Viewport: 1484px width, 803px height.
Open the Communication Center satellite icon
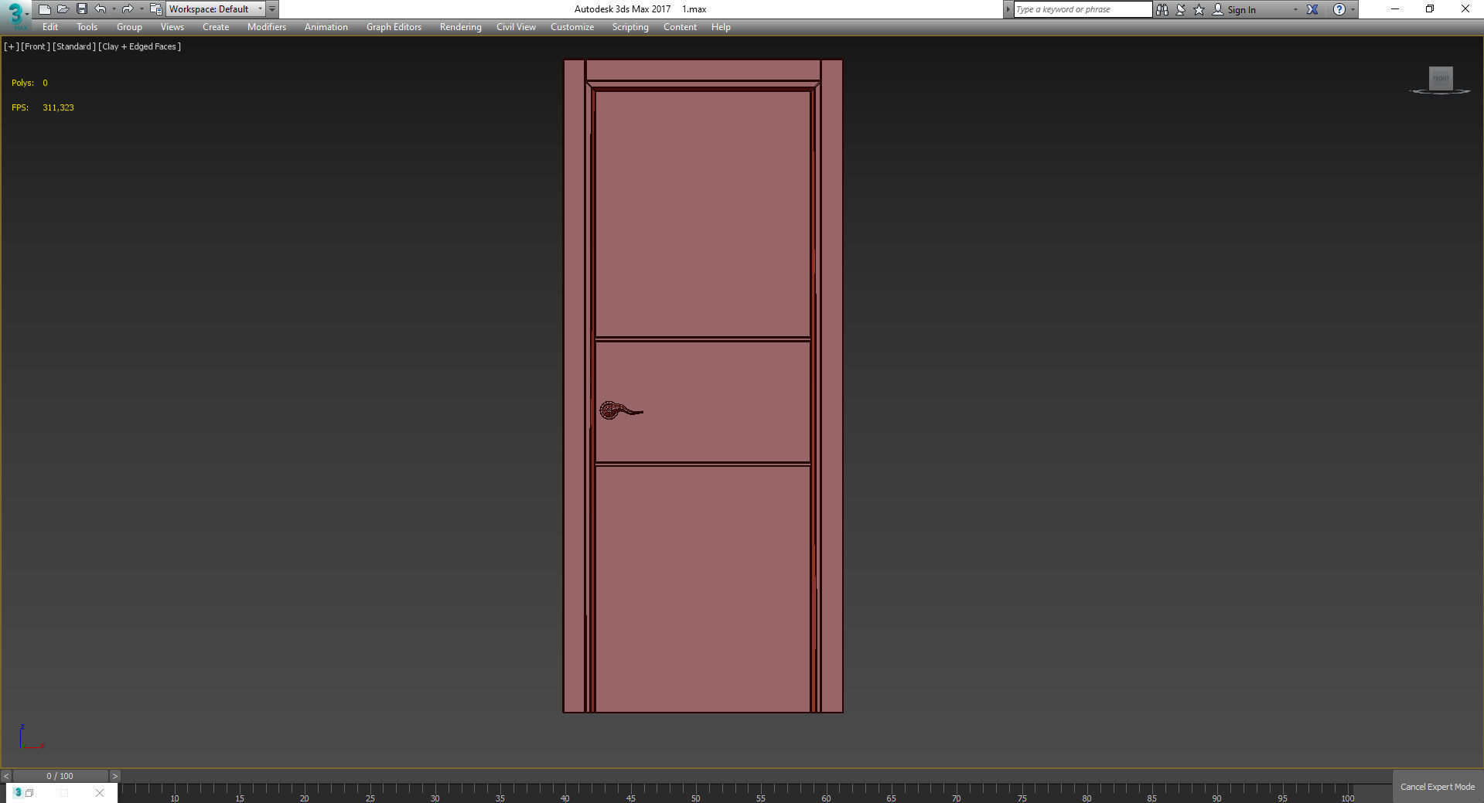(1181, 9)
